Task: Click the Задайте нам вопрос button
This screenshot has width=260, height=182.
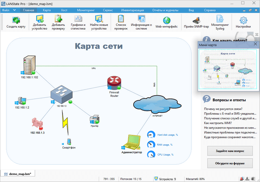Action: [230, 150]
